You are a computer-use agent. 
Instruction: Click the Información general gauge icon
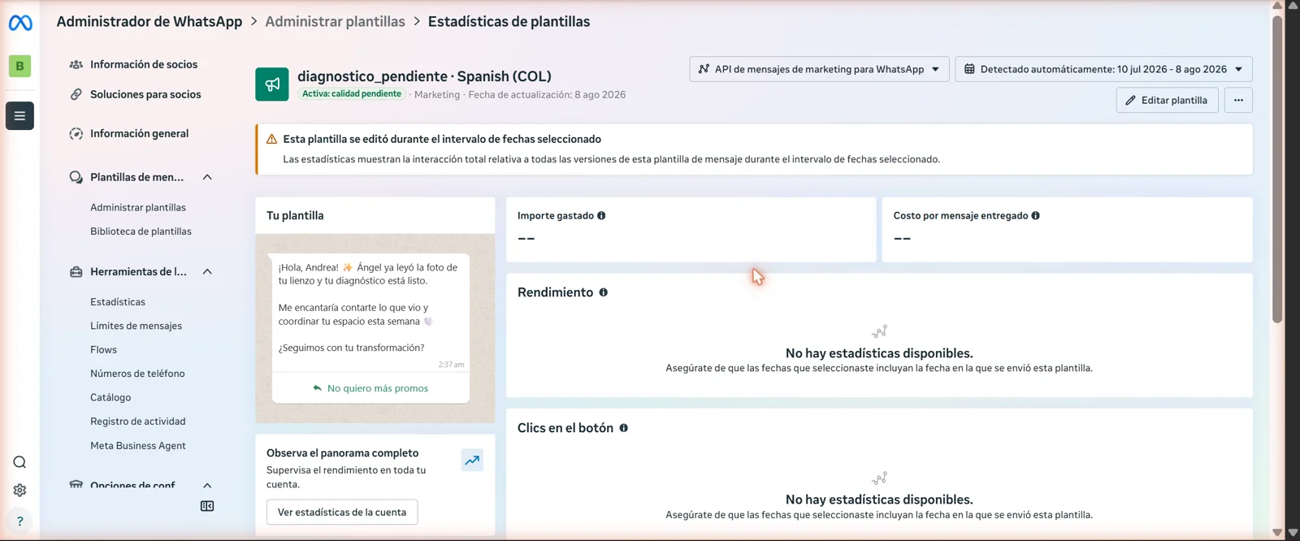click(76, 133)
